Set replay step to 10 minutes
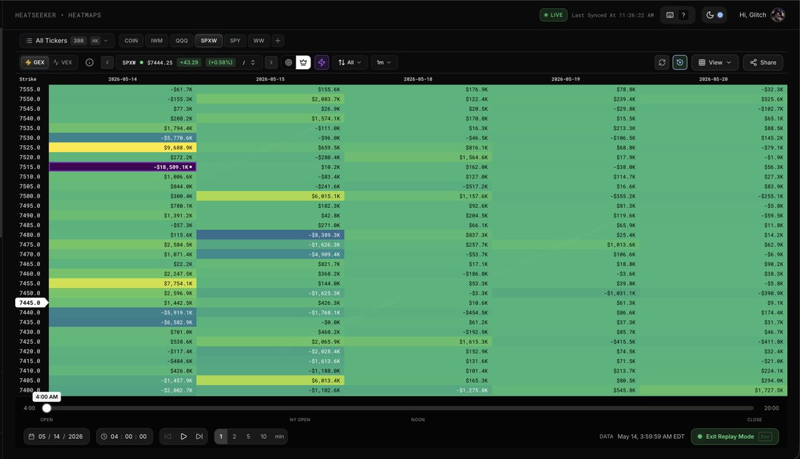This screenshot has width=800, height=459. [264, 436]
